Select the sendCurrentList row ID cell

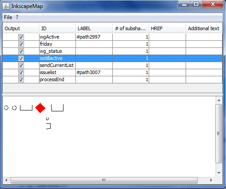(57, 65)
